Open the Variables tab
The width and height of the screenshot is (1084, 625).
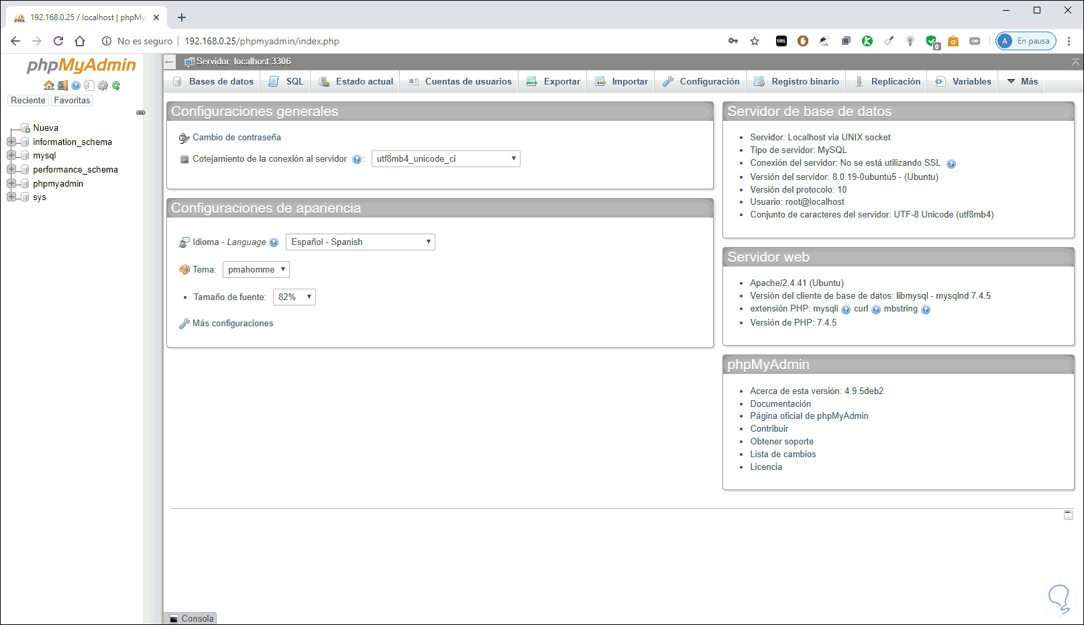click(x=963, y=81)
